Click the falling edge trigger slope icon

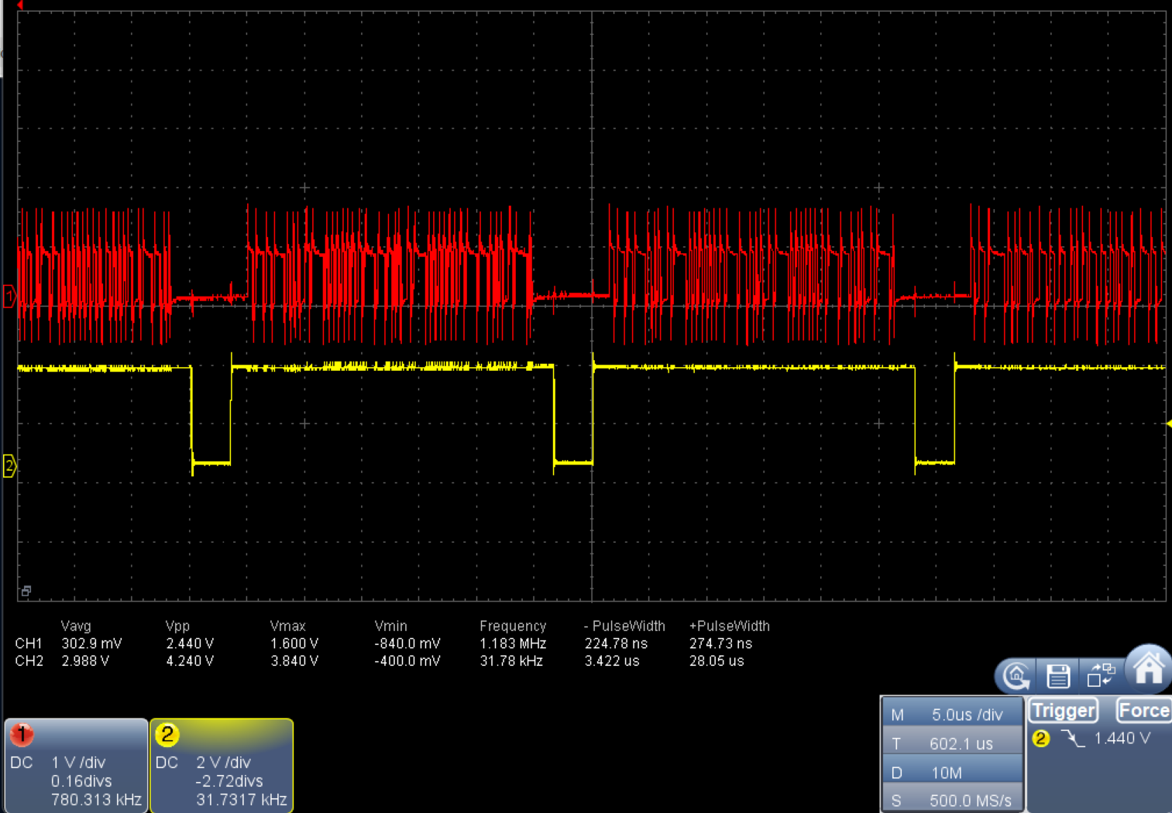1073,739
